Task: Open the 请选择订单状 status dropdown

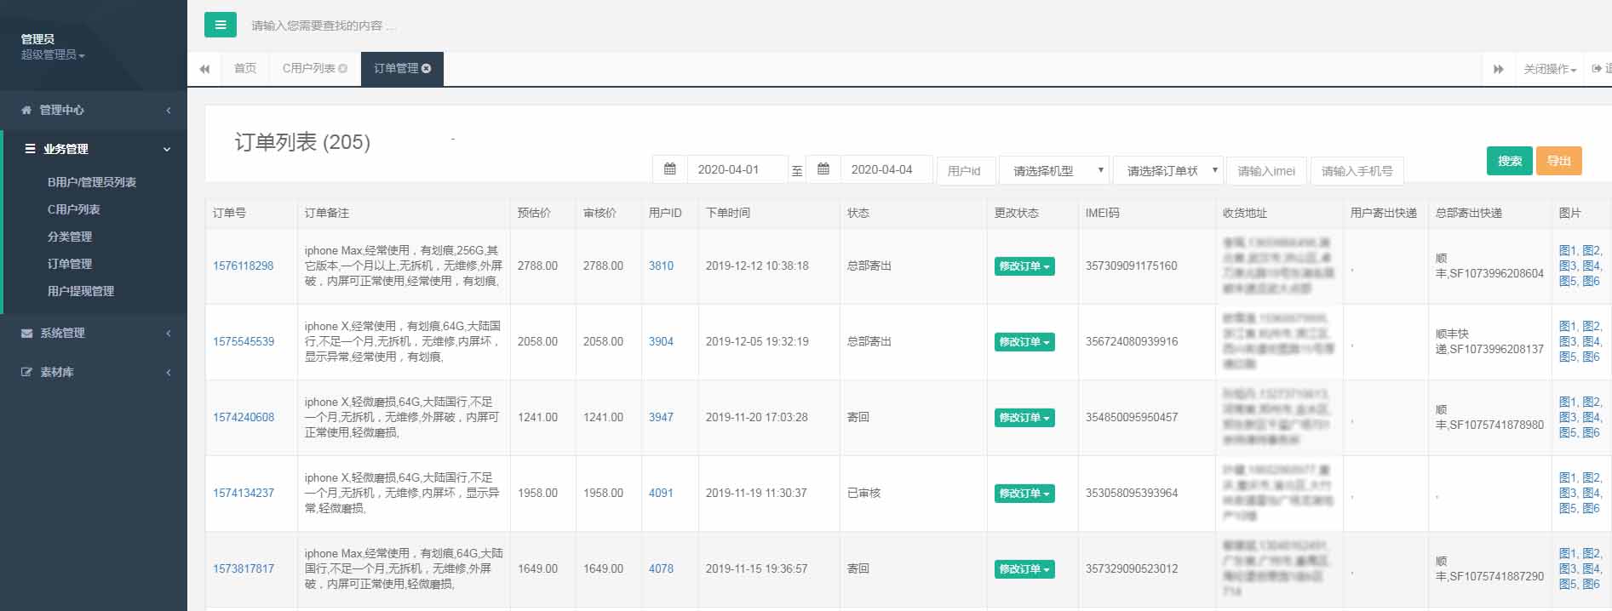Action: [1168, 170]
